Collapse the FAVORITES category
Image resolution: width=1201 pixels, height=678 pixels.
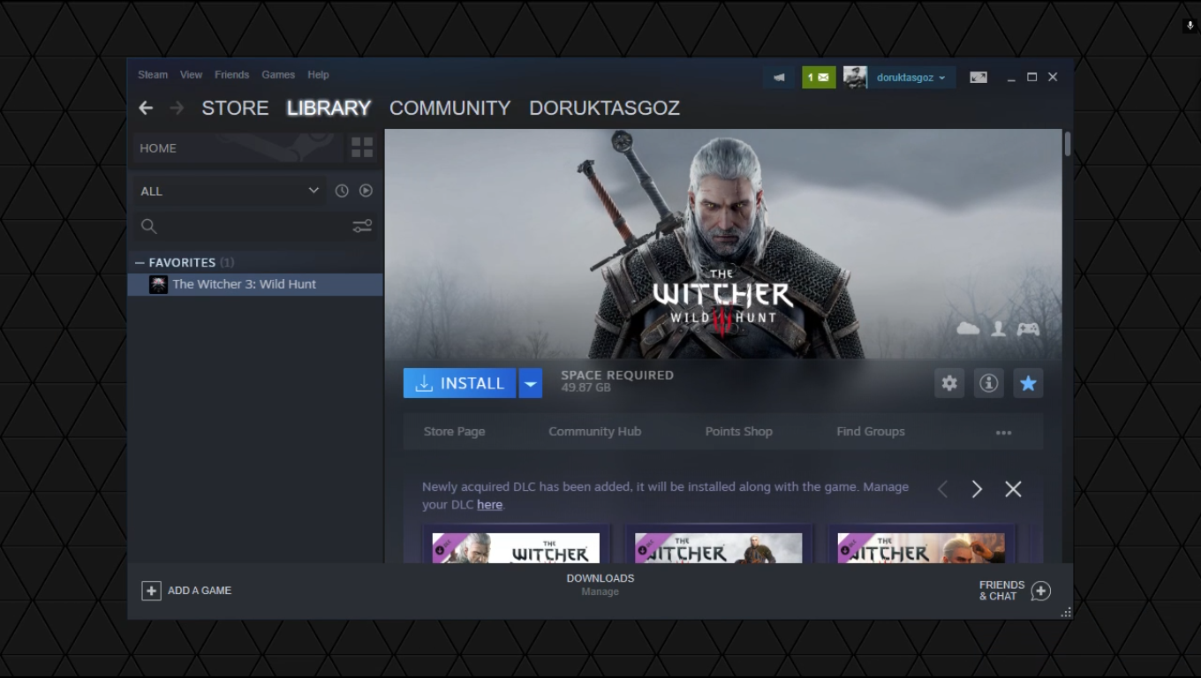pyautogui.click(x=140, y=262)
